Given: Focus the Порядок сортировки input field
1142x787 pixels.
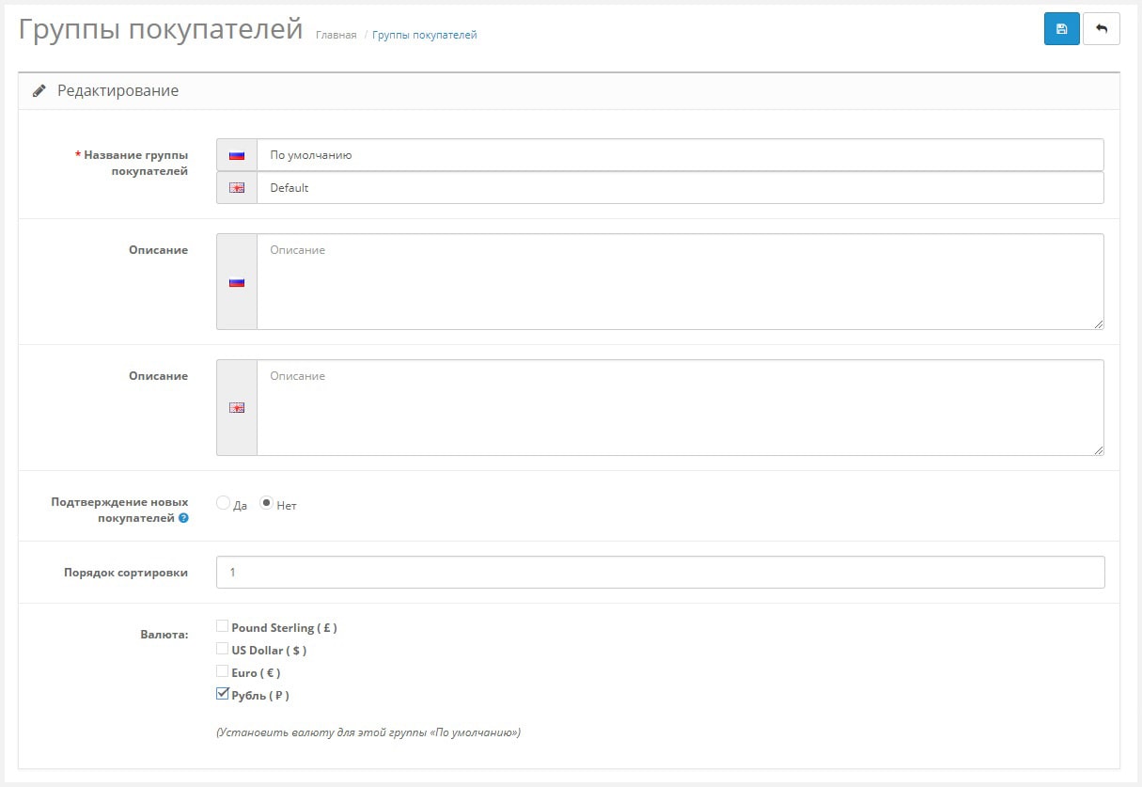Looking at the screenshot, I should (661, 572).
